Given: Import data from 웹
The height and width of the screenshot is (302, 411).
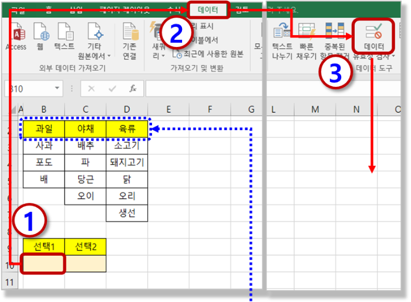Looking at the screenshot, I should pos(41,36).
